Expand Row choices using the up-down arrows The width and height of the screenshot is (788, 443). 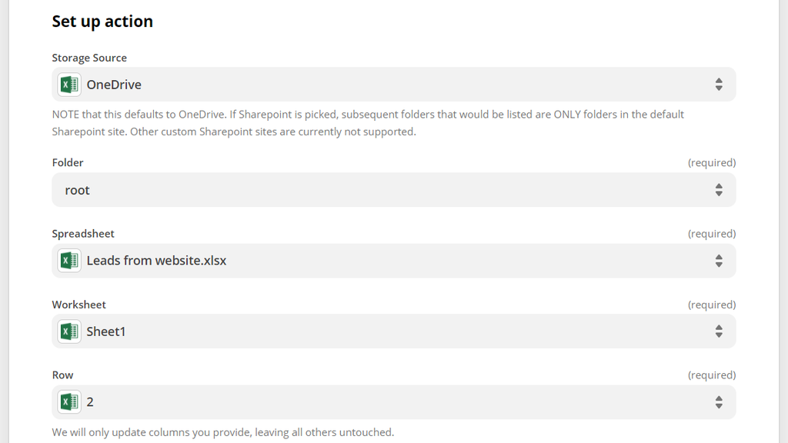tap(718, 401)
